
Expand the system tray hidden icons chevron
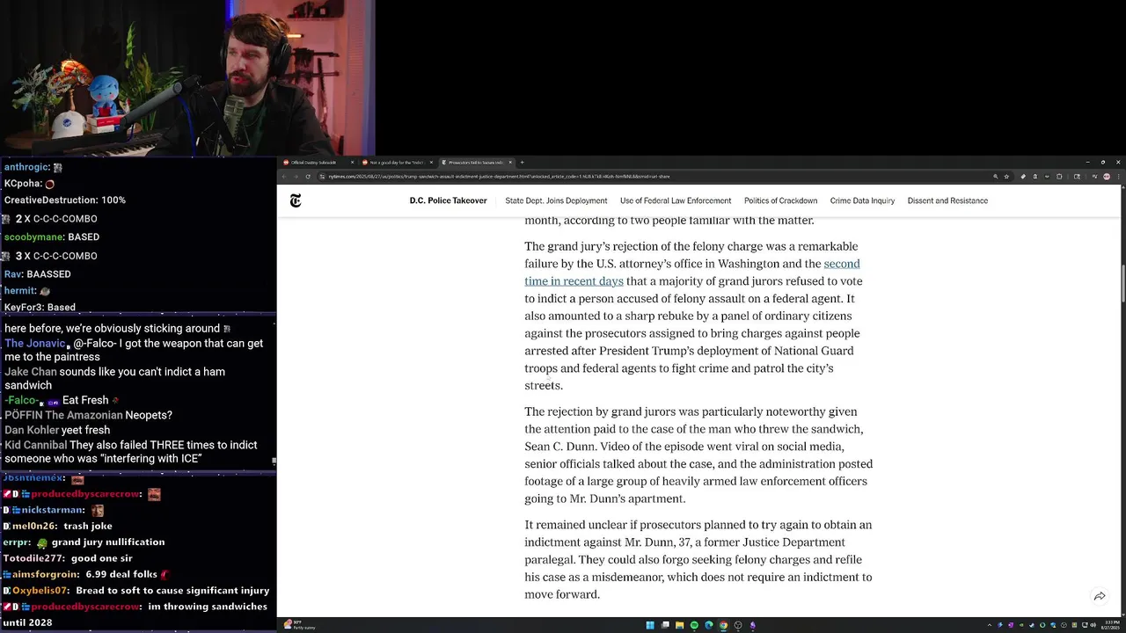click(990, 625)
